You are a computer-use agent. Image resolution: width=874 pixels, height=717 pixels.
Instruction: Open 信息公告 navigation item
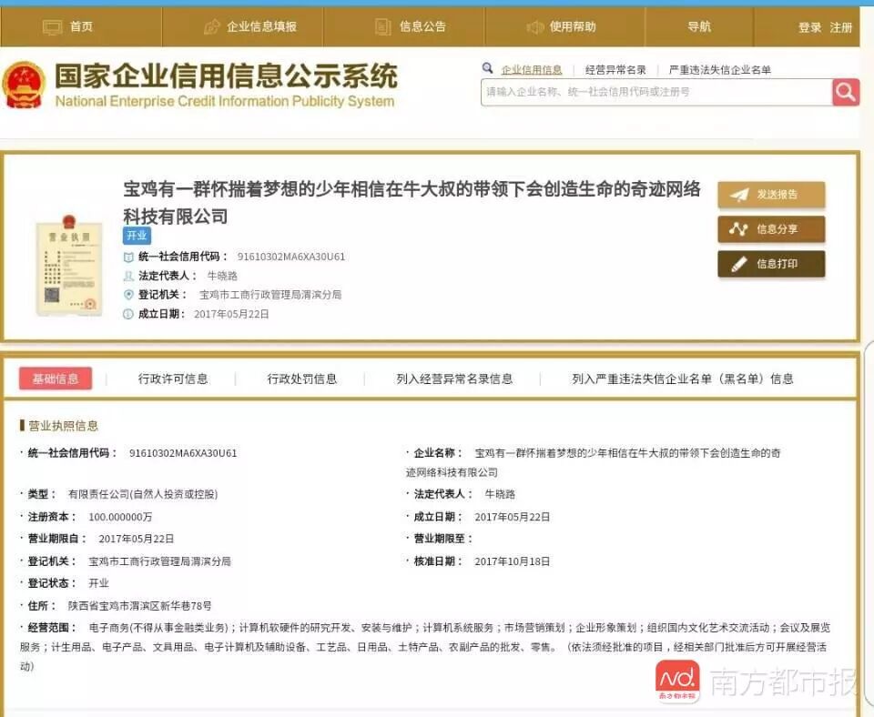422,26
